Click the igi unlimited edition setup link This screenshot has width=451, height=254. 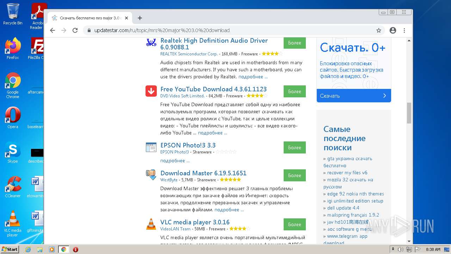[355, 201]
